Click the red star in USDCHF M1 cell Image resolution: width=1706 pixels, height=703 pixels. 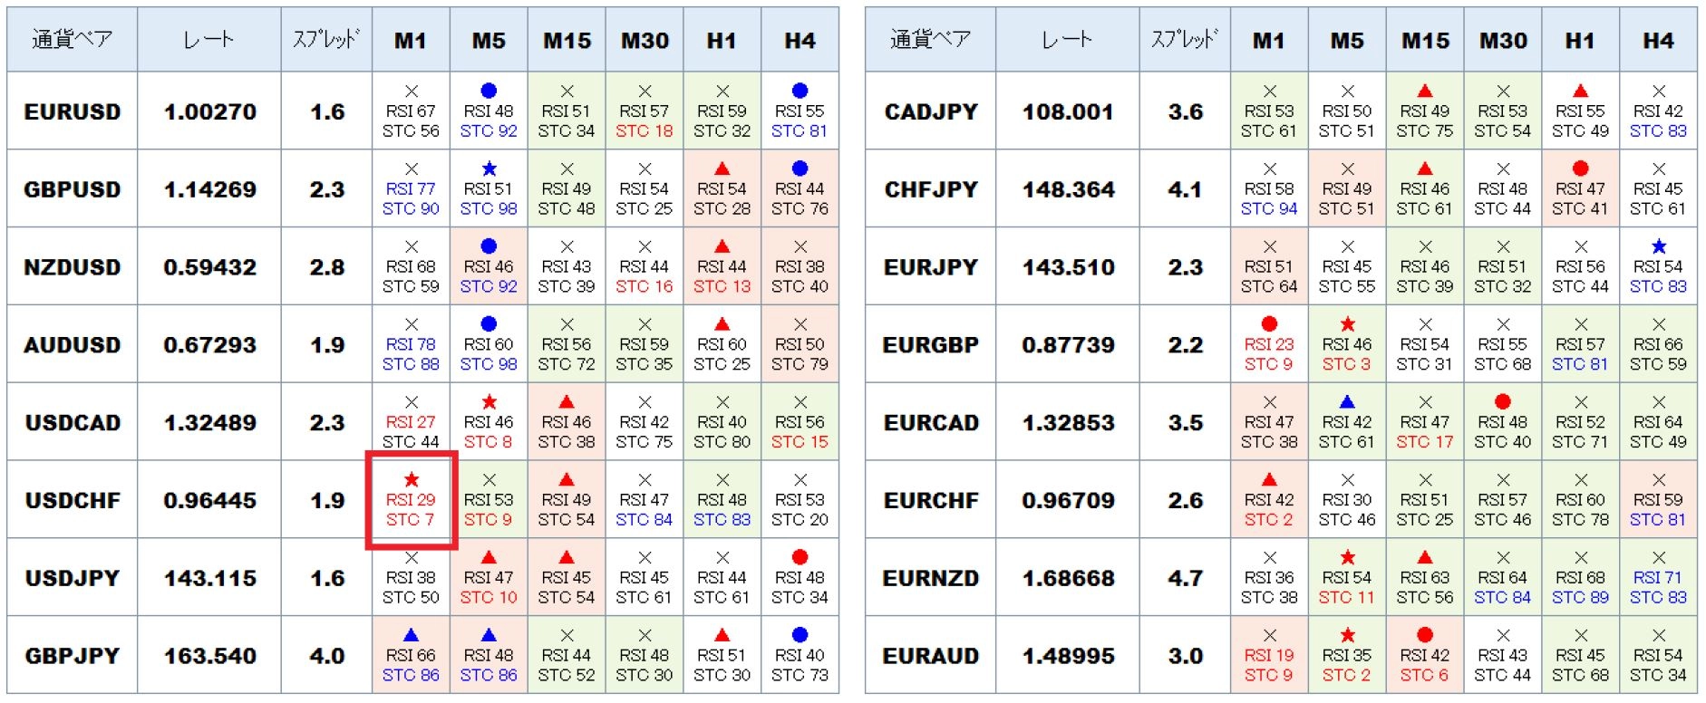(x=411, y=479)
